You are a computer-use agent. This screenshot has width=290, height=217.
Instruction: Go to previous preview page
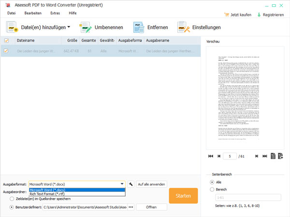coord(219,156)
